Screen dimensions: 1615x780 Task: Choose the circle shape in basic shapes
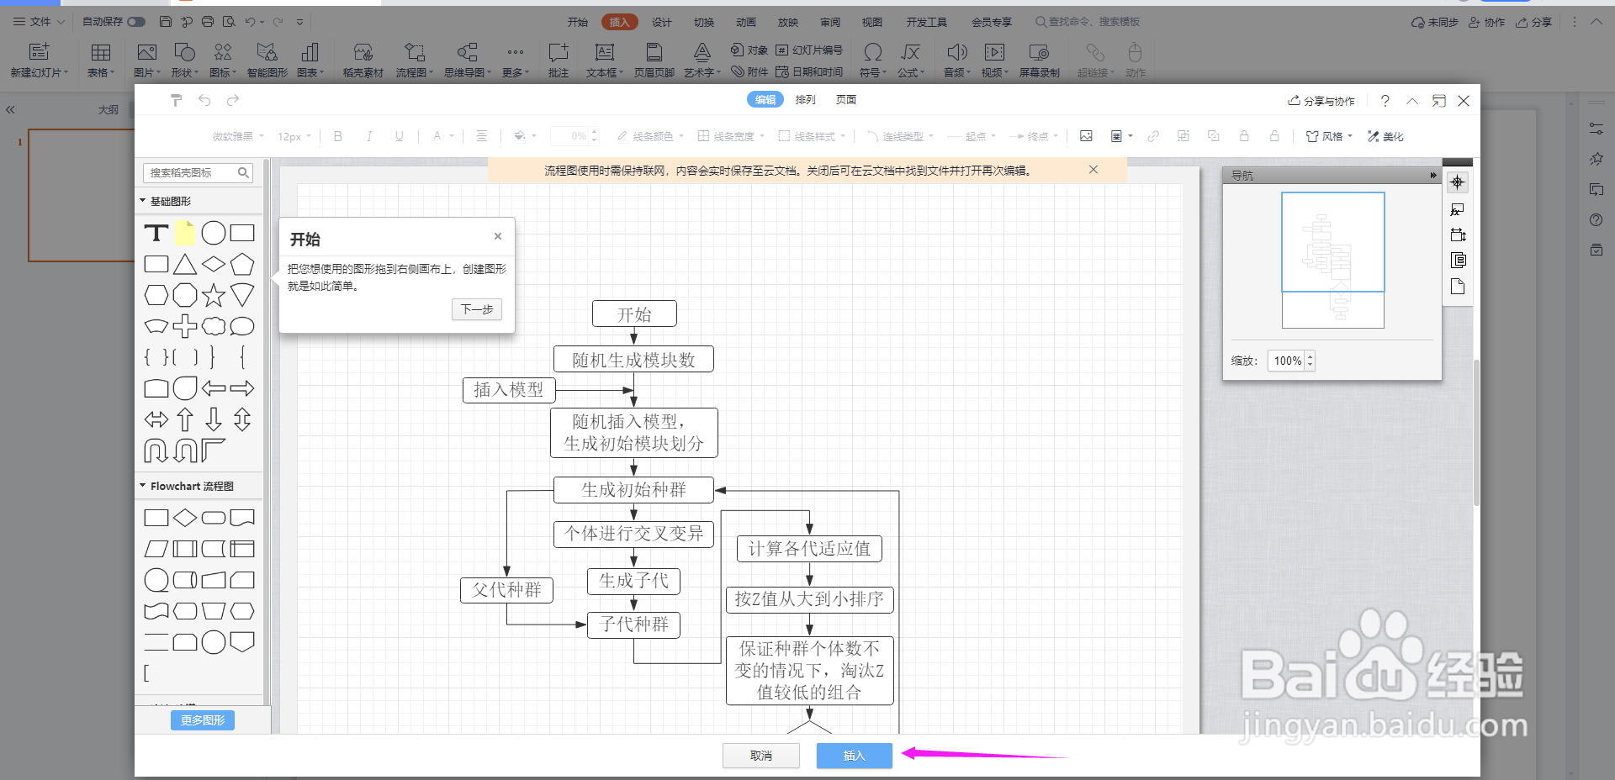coord(214,233)
